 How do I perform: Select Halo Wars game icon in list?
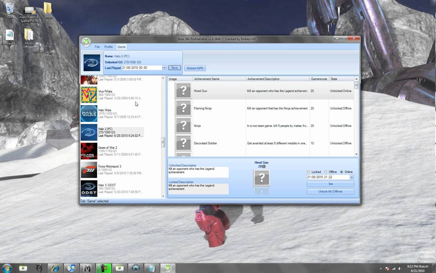89,113
